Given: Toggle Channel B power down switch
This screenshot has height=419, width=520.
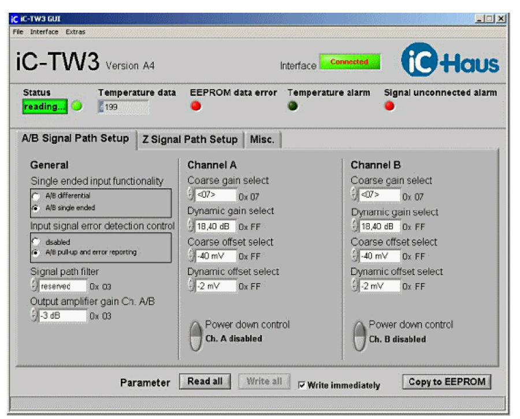Looking at the screenshot, I should (359, 336).
